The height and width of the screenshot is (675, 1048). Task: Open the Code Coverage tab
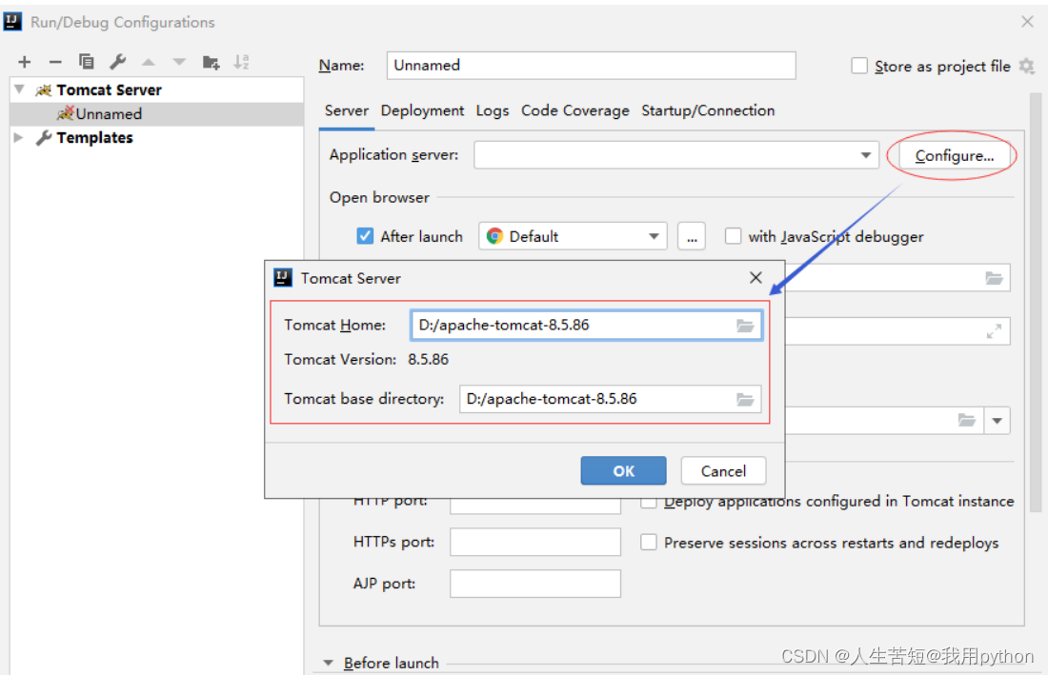coord(574,110)
